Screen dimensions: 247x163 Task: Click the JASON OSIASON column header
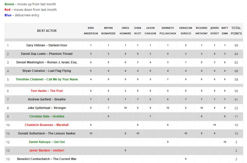point(150,31)
